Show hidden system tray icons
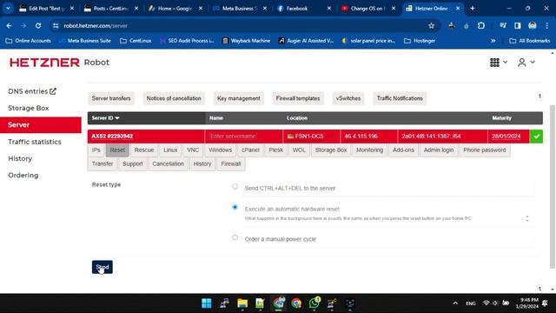Screen dimensions: 556x313 point(455,303)
